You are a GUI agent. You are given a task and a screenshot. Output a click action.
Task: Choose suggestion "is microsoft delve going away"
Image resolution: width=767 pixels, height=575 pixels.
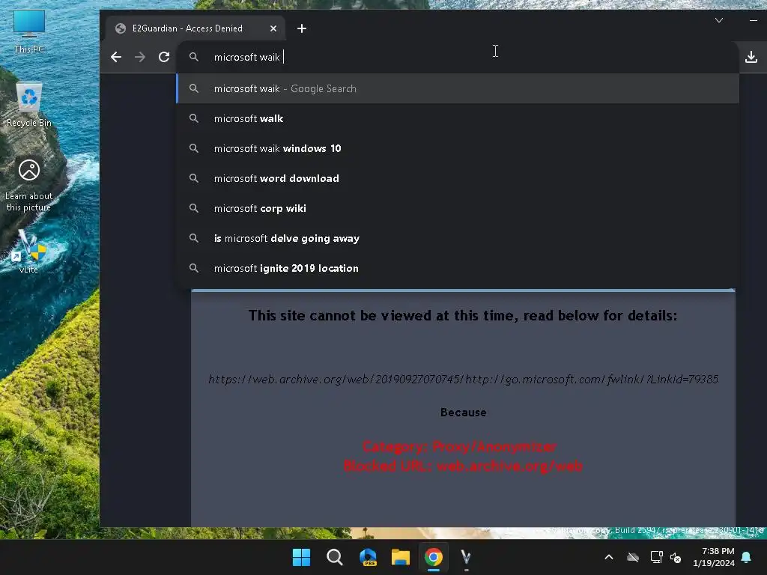tap(458, 238)
